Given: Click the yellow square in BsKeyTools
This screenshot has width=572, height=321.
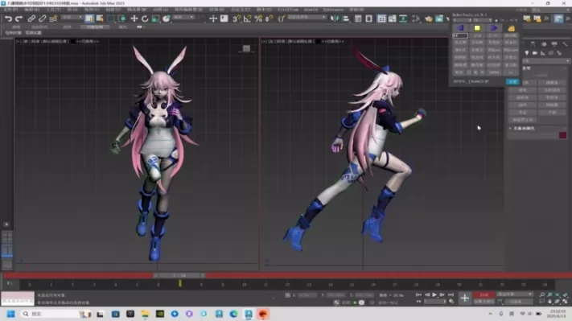Looking at the screenshot, I should tap(477, 28).
